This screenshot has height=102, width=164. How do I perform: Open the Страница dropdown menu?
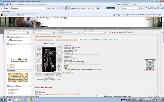pyautogui.click(x=135, y=15)
